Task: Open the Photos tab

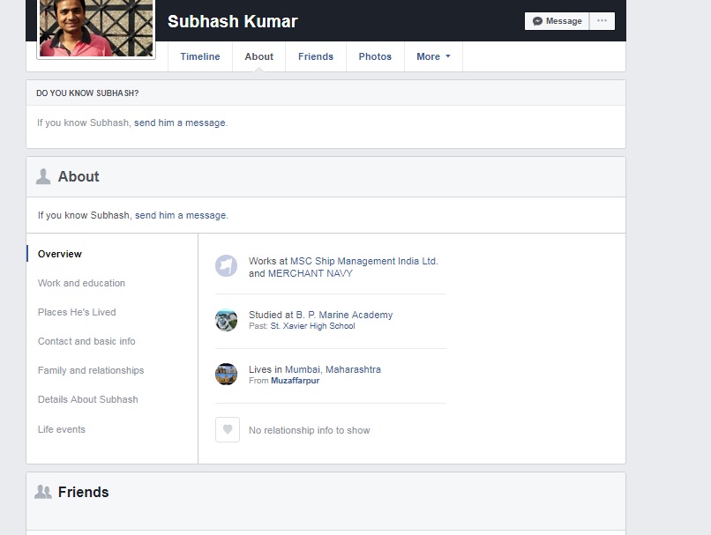Action: 375,56
